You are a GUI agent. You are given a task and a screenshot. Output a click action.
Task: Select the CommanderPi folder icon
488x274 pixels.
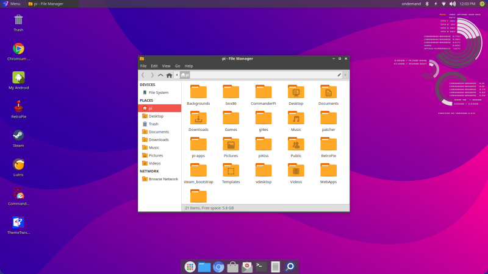point(264,92)
